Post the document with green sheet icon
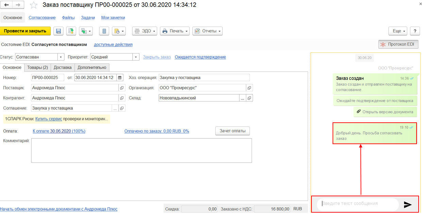Screen dimensions: 422x214 point(71,31)
